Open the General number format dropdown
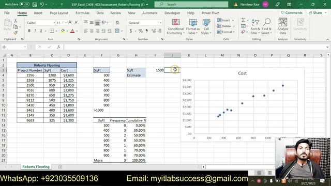The height and width of the screenshot is (186, 331). tap(160, 23)
